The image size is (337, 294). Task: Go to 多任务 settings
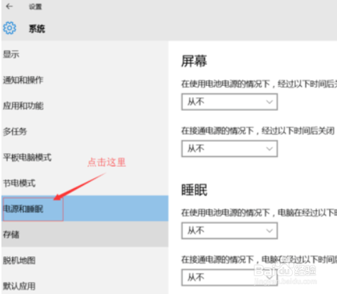pyautogui.click(x=85, y=131)
